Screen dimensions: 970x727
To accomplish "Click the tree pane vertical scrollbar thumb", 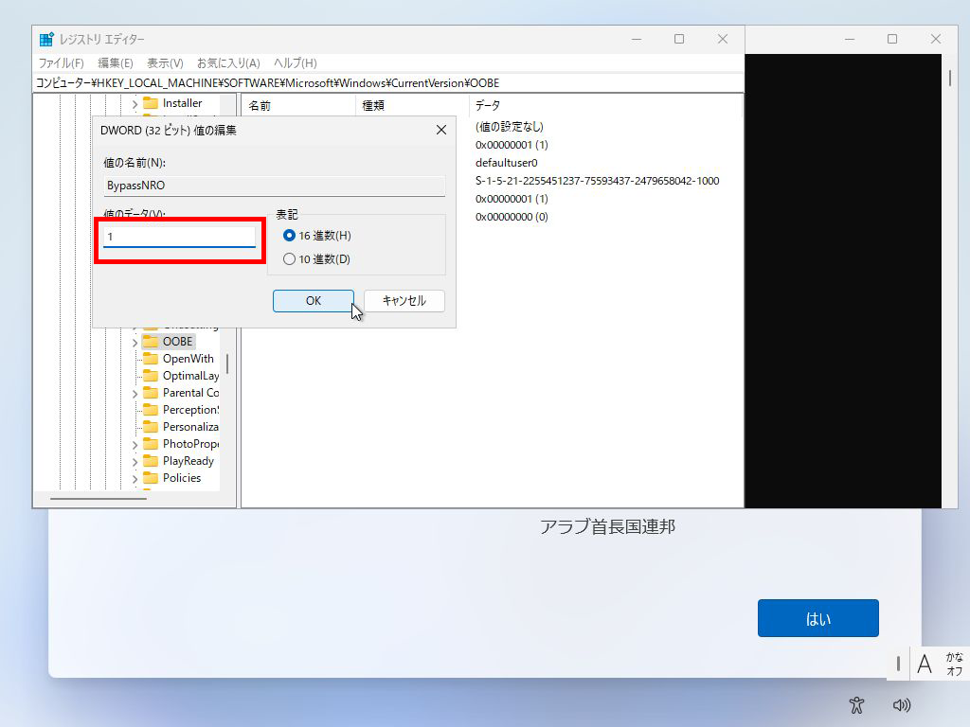I will pyautogui.click(x=227, y=363).
